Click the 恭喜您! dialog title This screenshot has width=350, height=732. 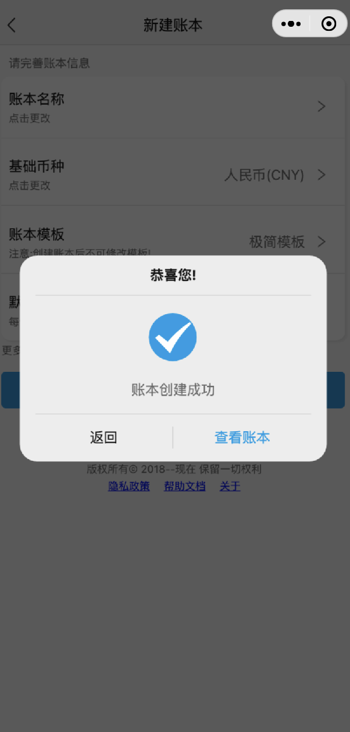173,275
